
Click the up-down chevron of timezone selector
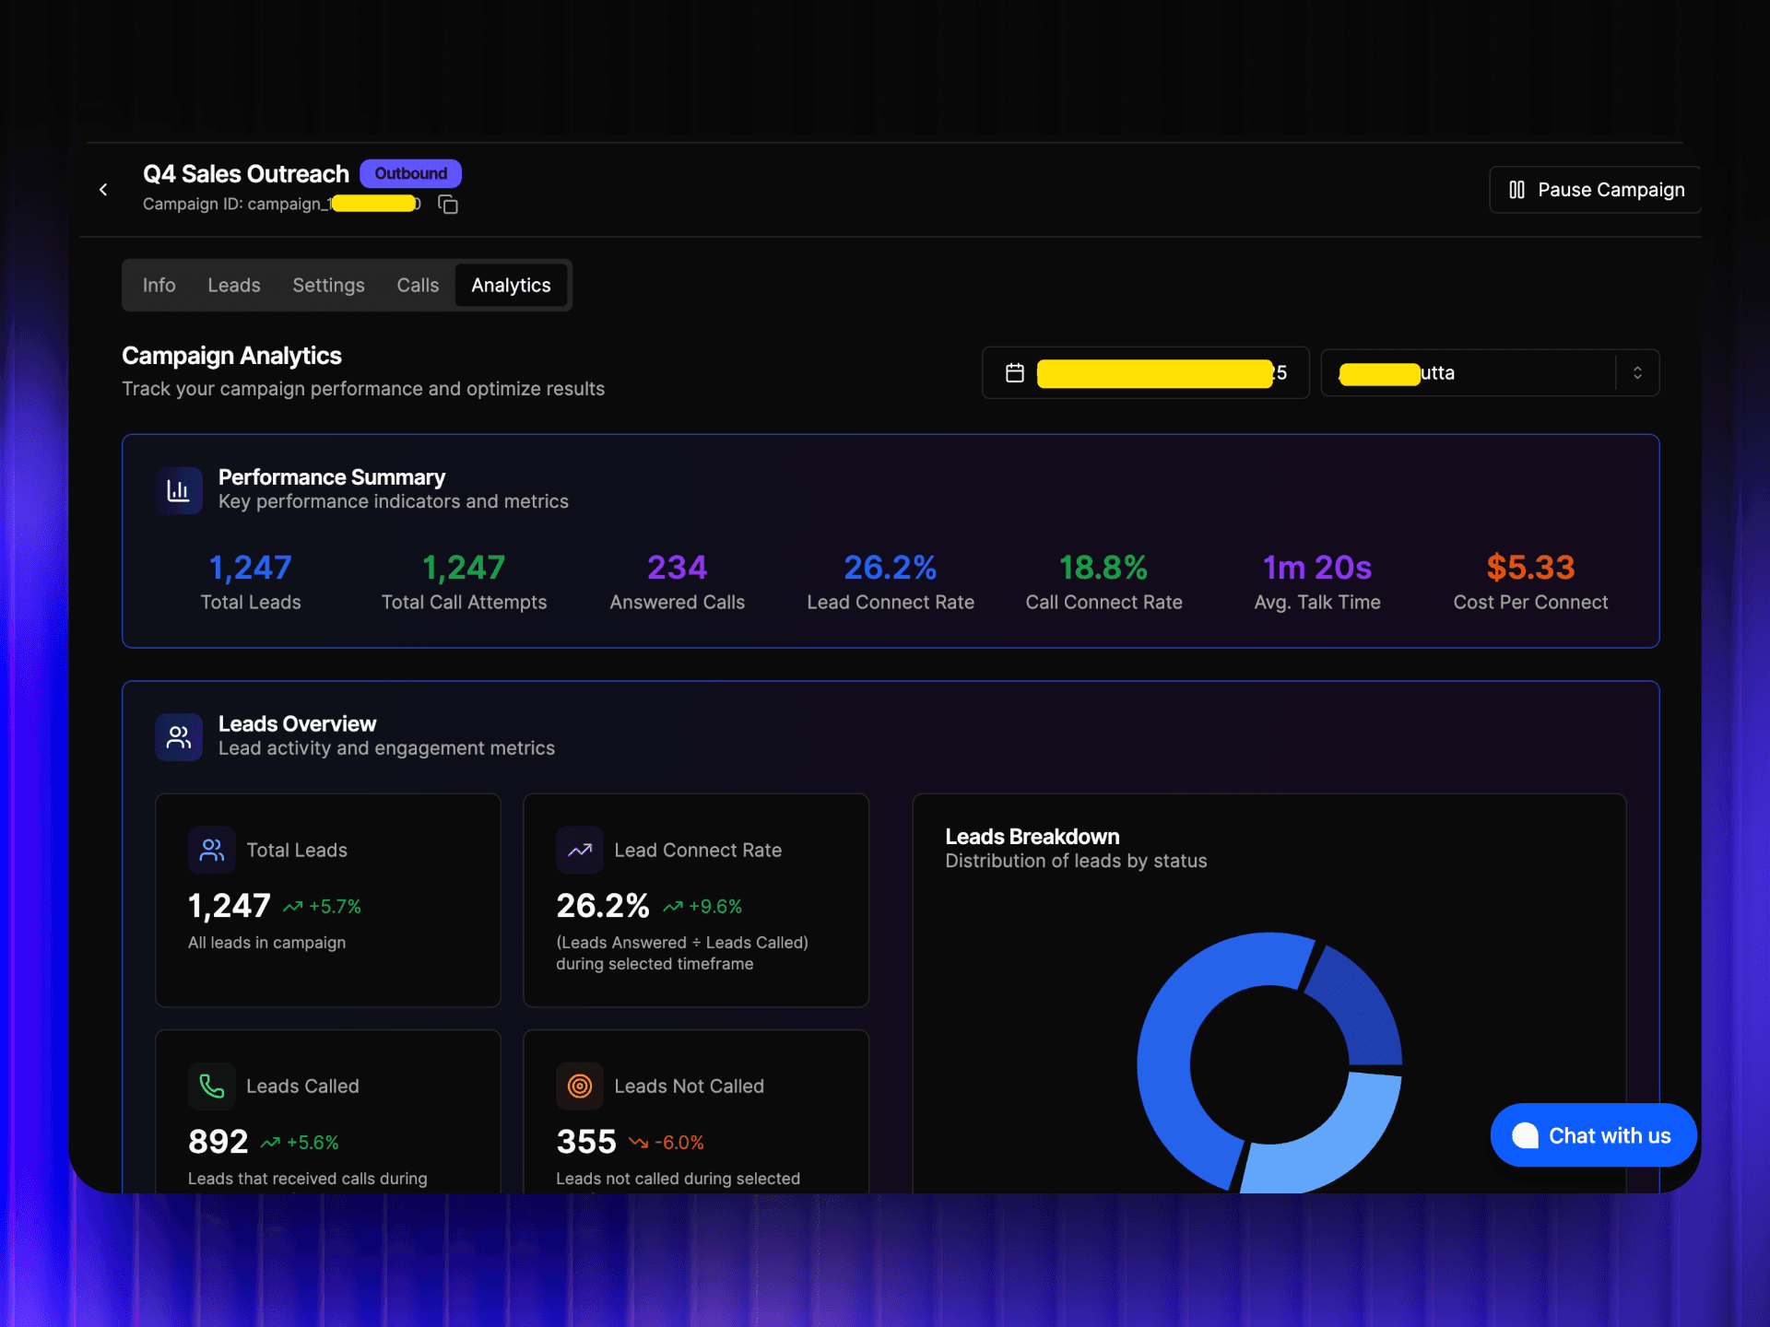(x=1637, y=373)
